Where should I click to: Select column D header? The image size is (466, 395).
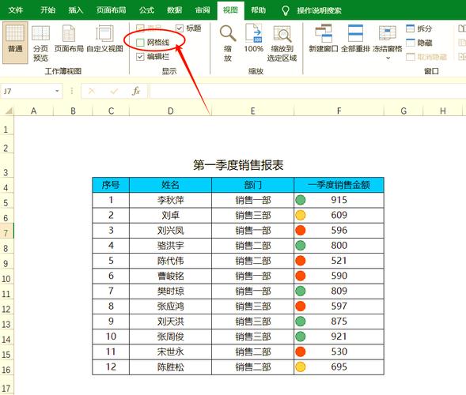point(170,111)
